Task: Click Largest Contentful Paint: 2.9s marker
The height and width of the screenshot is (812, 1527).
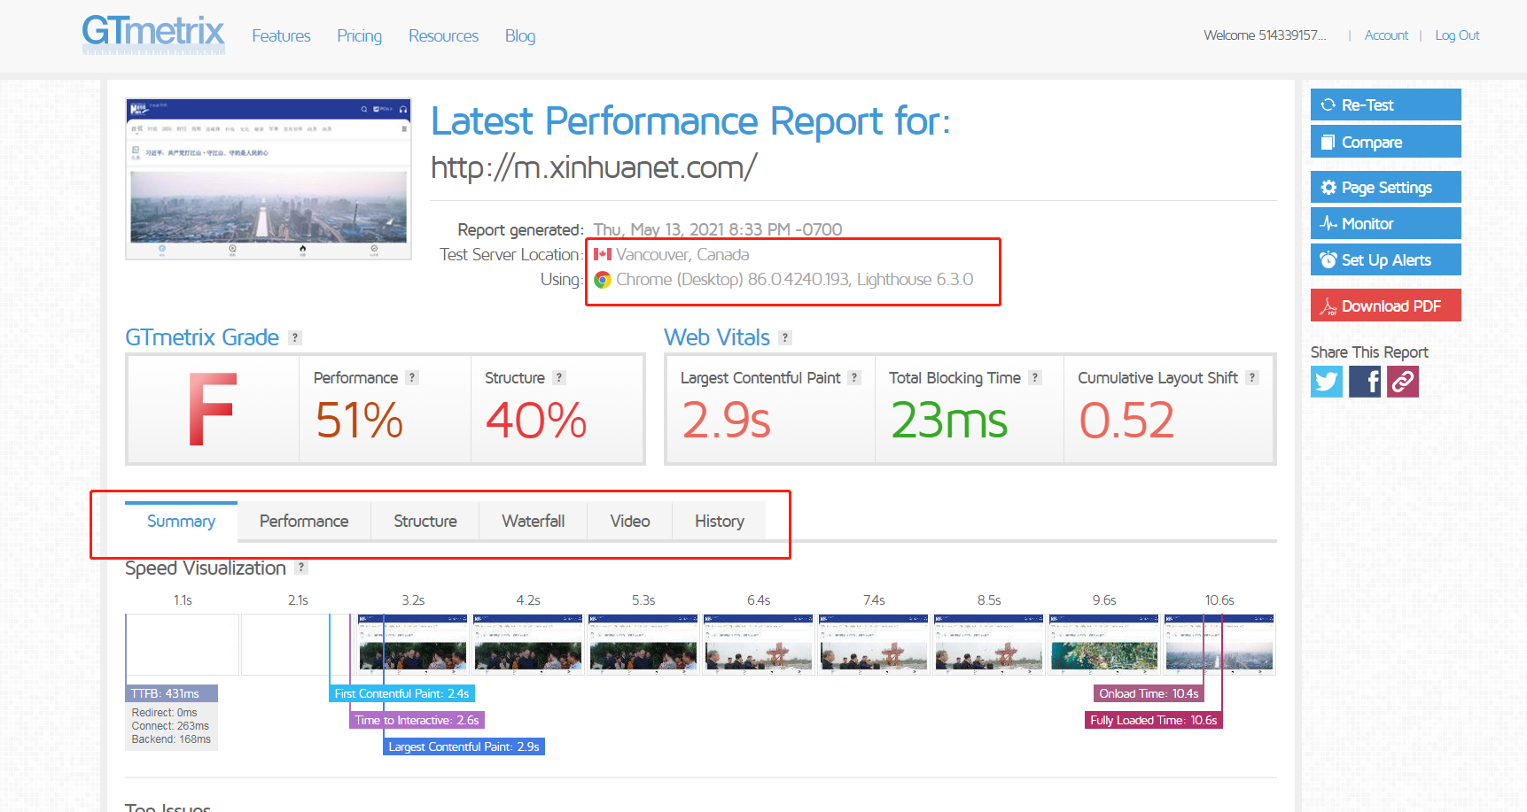Action: click(464, 746)
